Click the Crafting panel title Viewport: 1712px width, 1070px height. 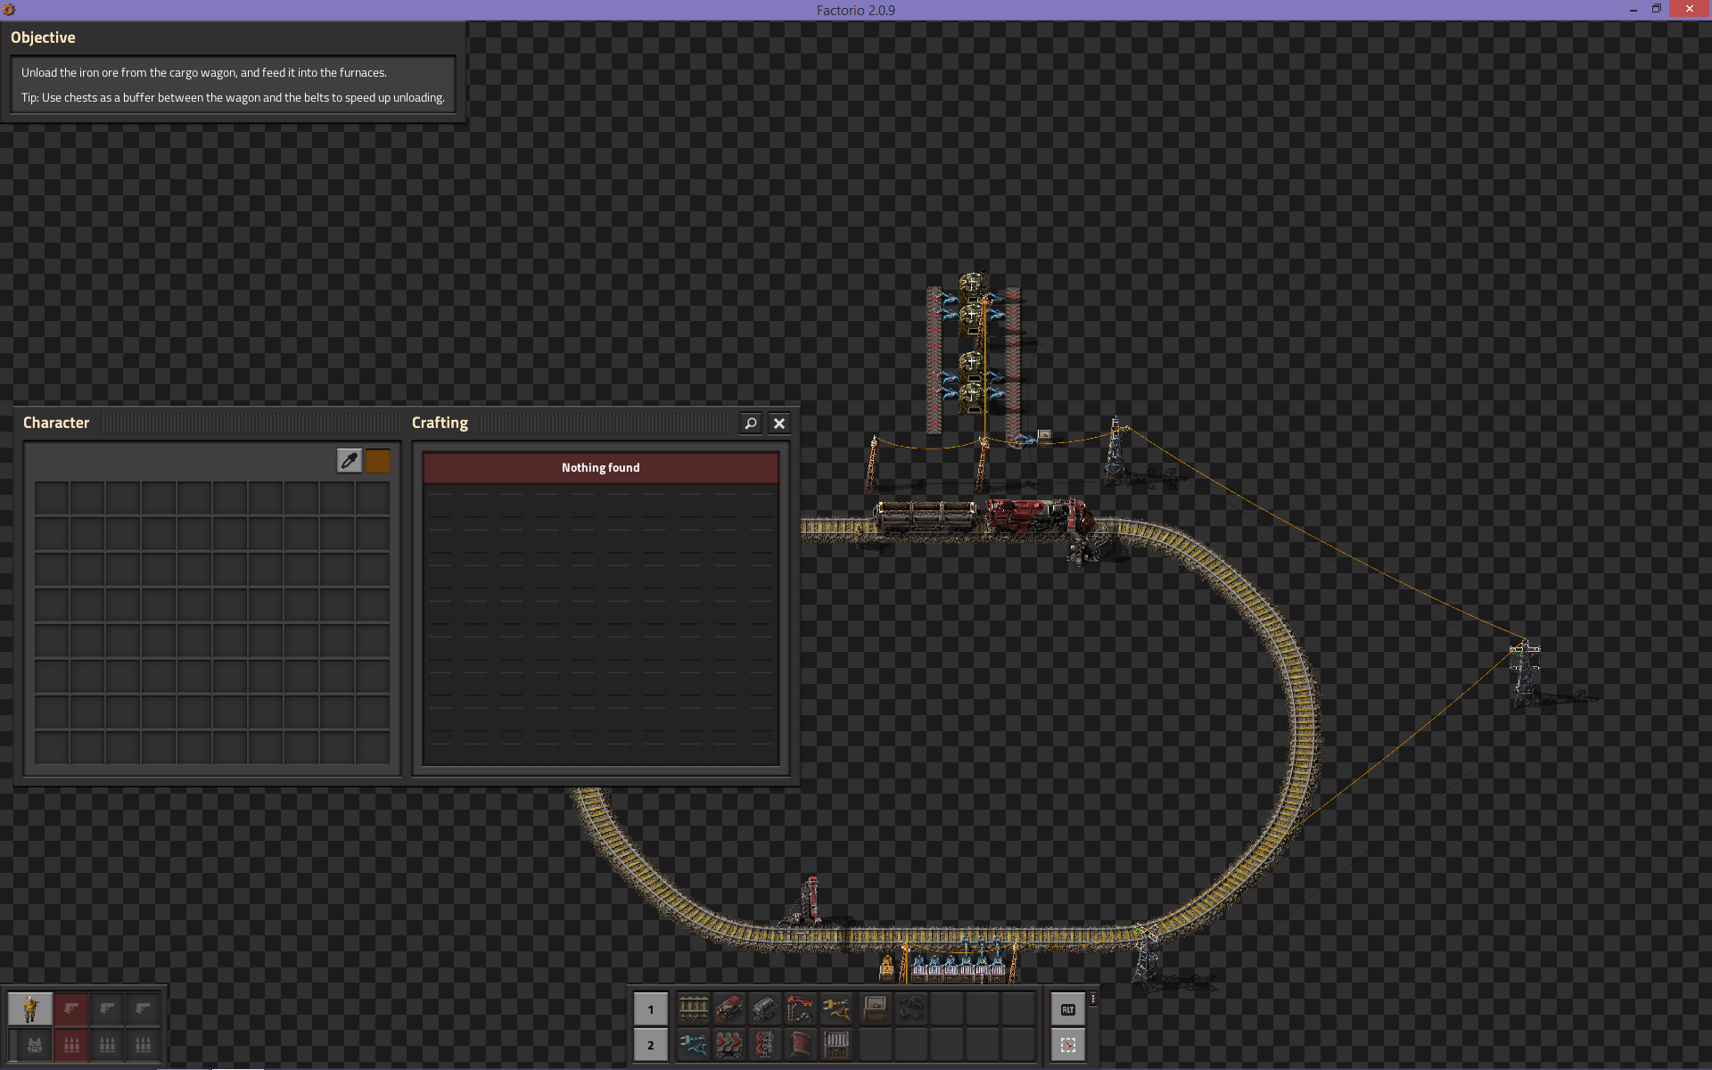point(440,423)
